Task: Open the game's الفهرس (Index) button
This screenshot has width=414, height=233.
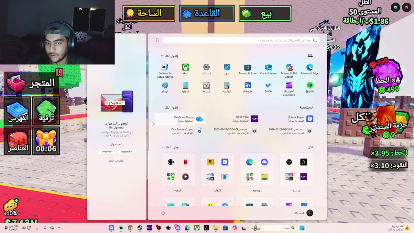Action: tap(17, 111)
